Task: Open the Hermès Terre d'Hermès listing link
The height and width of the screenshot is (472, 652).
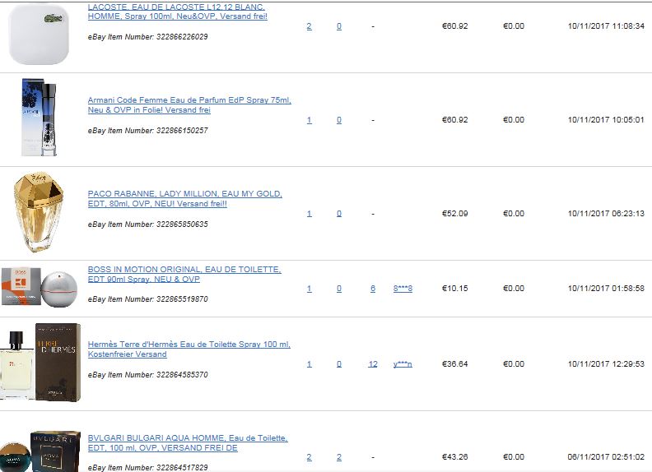Action: 189,349
